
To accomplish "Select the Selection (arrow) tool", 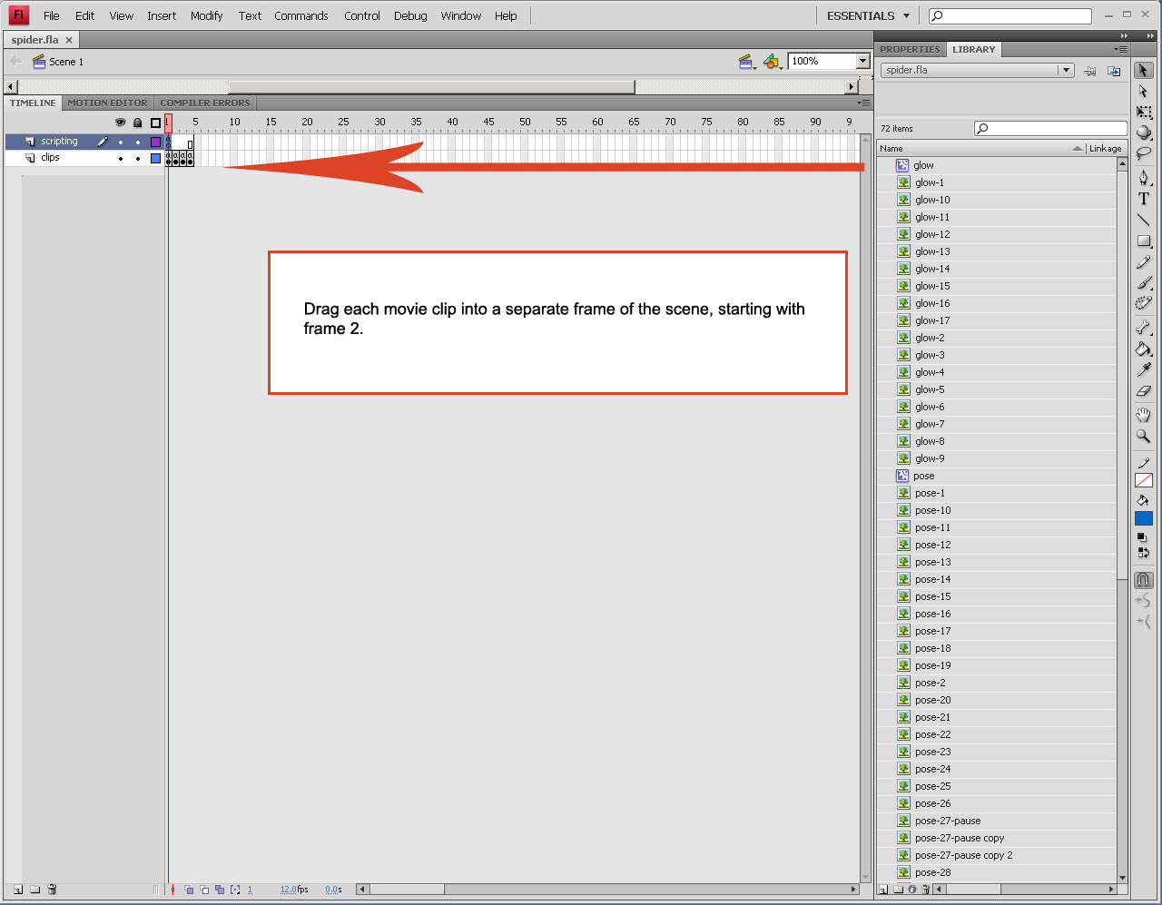I will click(1143, 70).
